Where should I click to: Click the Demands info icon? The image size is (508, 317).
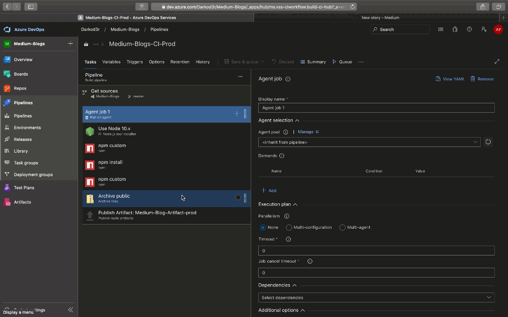point(282,156)
